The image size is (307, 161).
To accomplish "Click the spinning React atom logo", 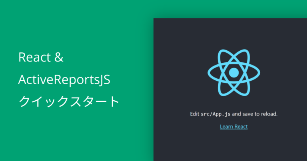I will click(234, 73).
